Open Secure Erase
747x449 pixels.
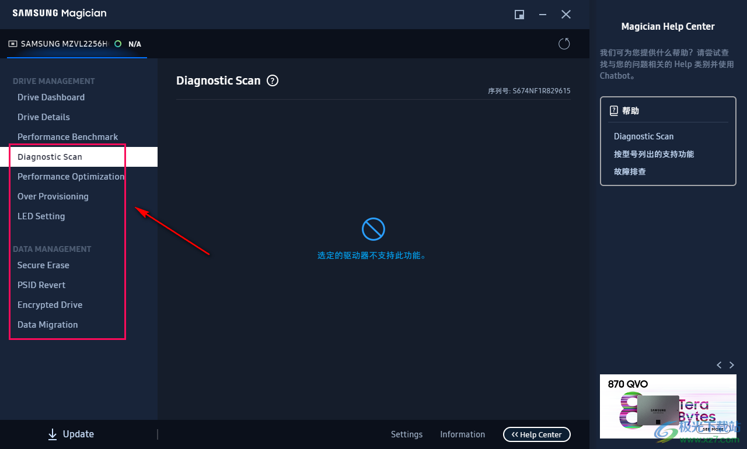pyautogui.click(x=43, y=265)
